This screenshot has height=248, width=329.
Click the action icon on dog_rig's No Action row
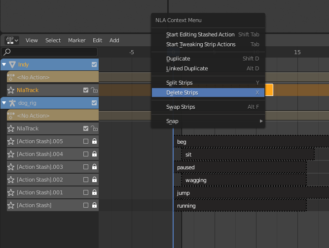[x=11, y=116]
